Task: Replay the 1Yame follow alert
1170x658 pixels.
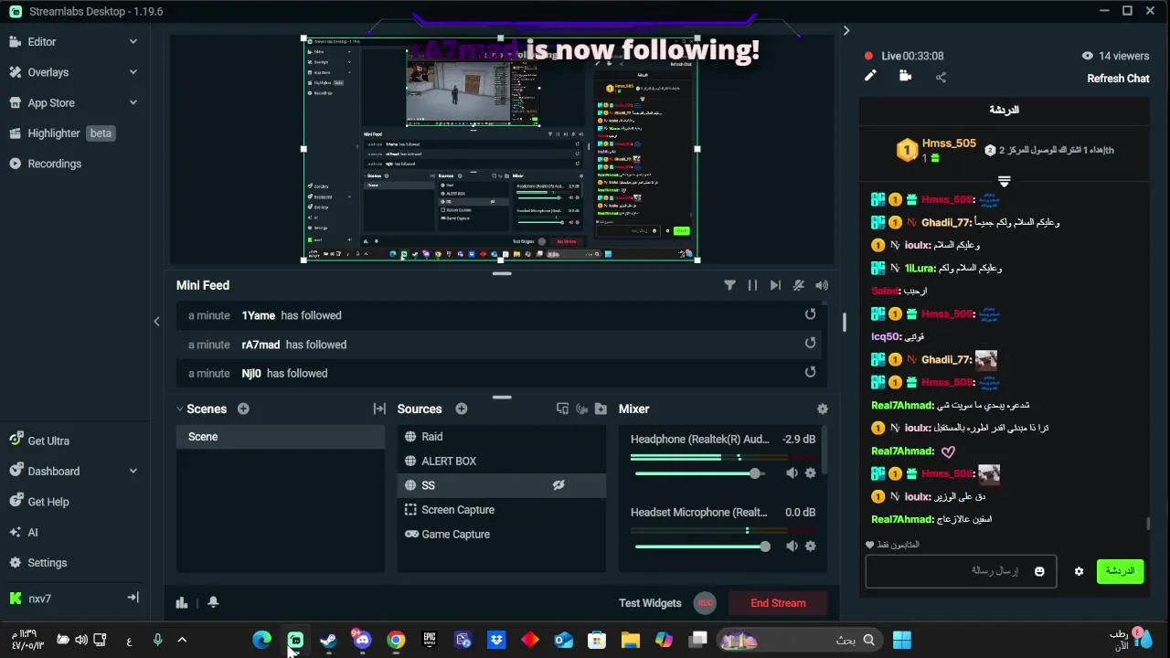Action: coord(810,314)
